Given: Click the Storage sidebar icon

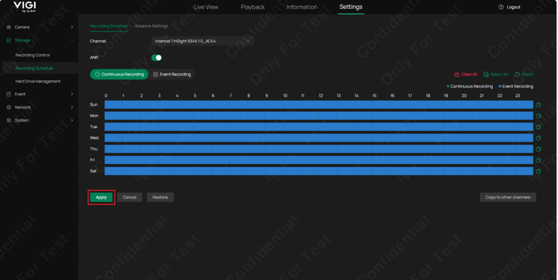Looking at the screenshot, I should point(9,40).
